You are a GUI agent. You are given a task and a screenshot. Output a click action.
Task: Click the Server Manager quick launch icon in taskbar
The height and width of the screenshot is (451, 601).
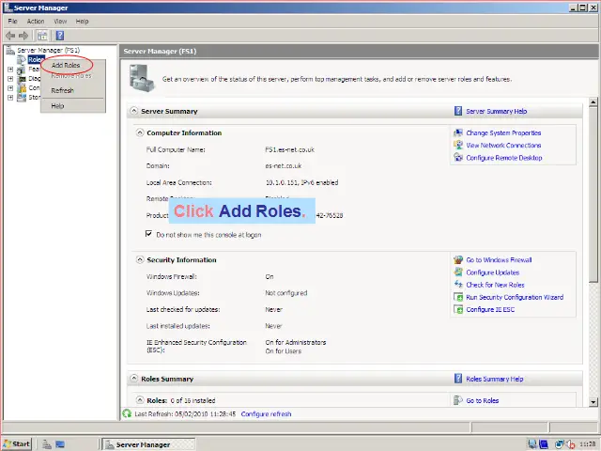tap(47, 444)
